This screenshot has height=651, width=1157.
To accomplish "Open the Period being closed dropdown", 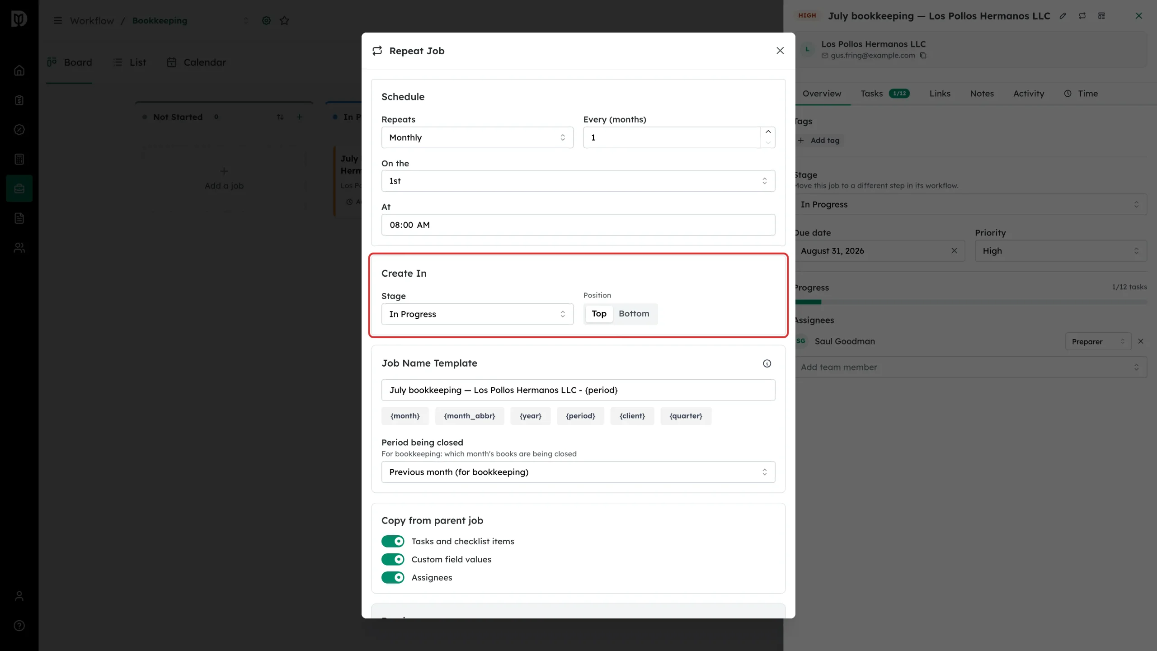I will [x=578, y=472].
